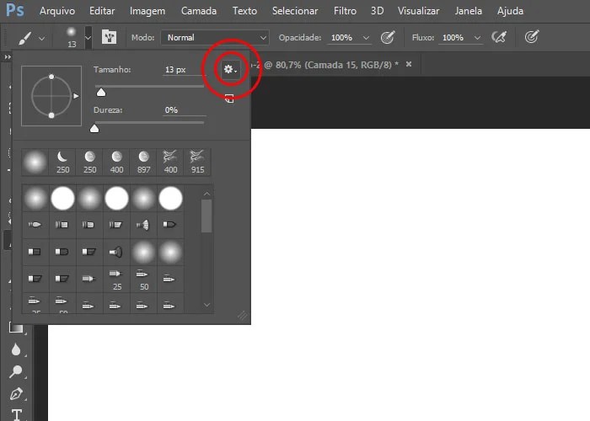The width and height of the screenshot is (590, 421).
Task: Select the first hard round brush preset
Action: pyautogui.click(x=62, y=198)
